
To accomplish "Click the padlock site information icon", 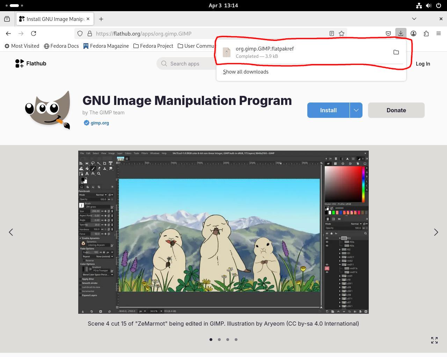I will (x=90, y=33).
